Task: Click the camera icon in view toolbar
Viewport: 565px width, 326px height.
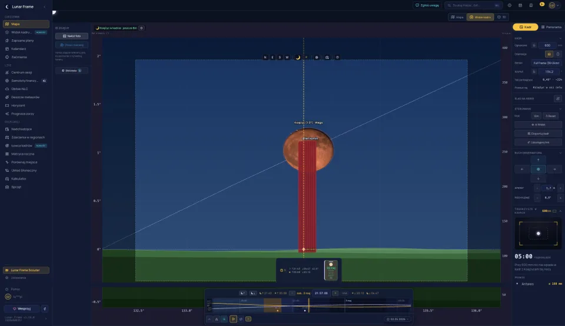Action: click(327, 57)
